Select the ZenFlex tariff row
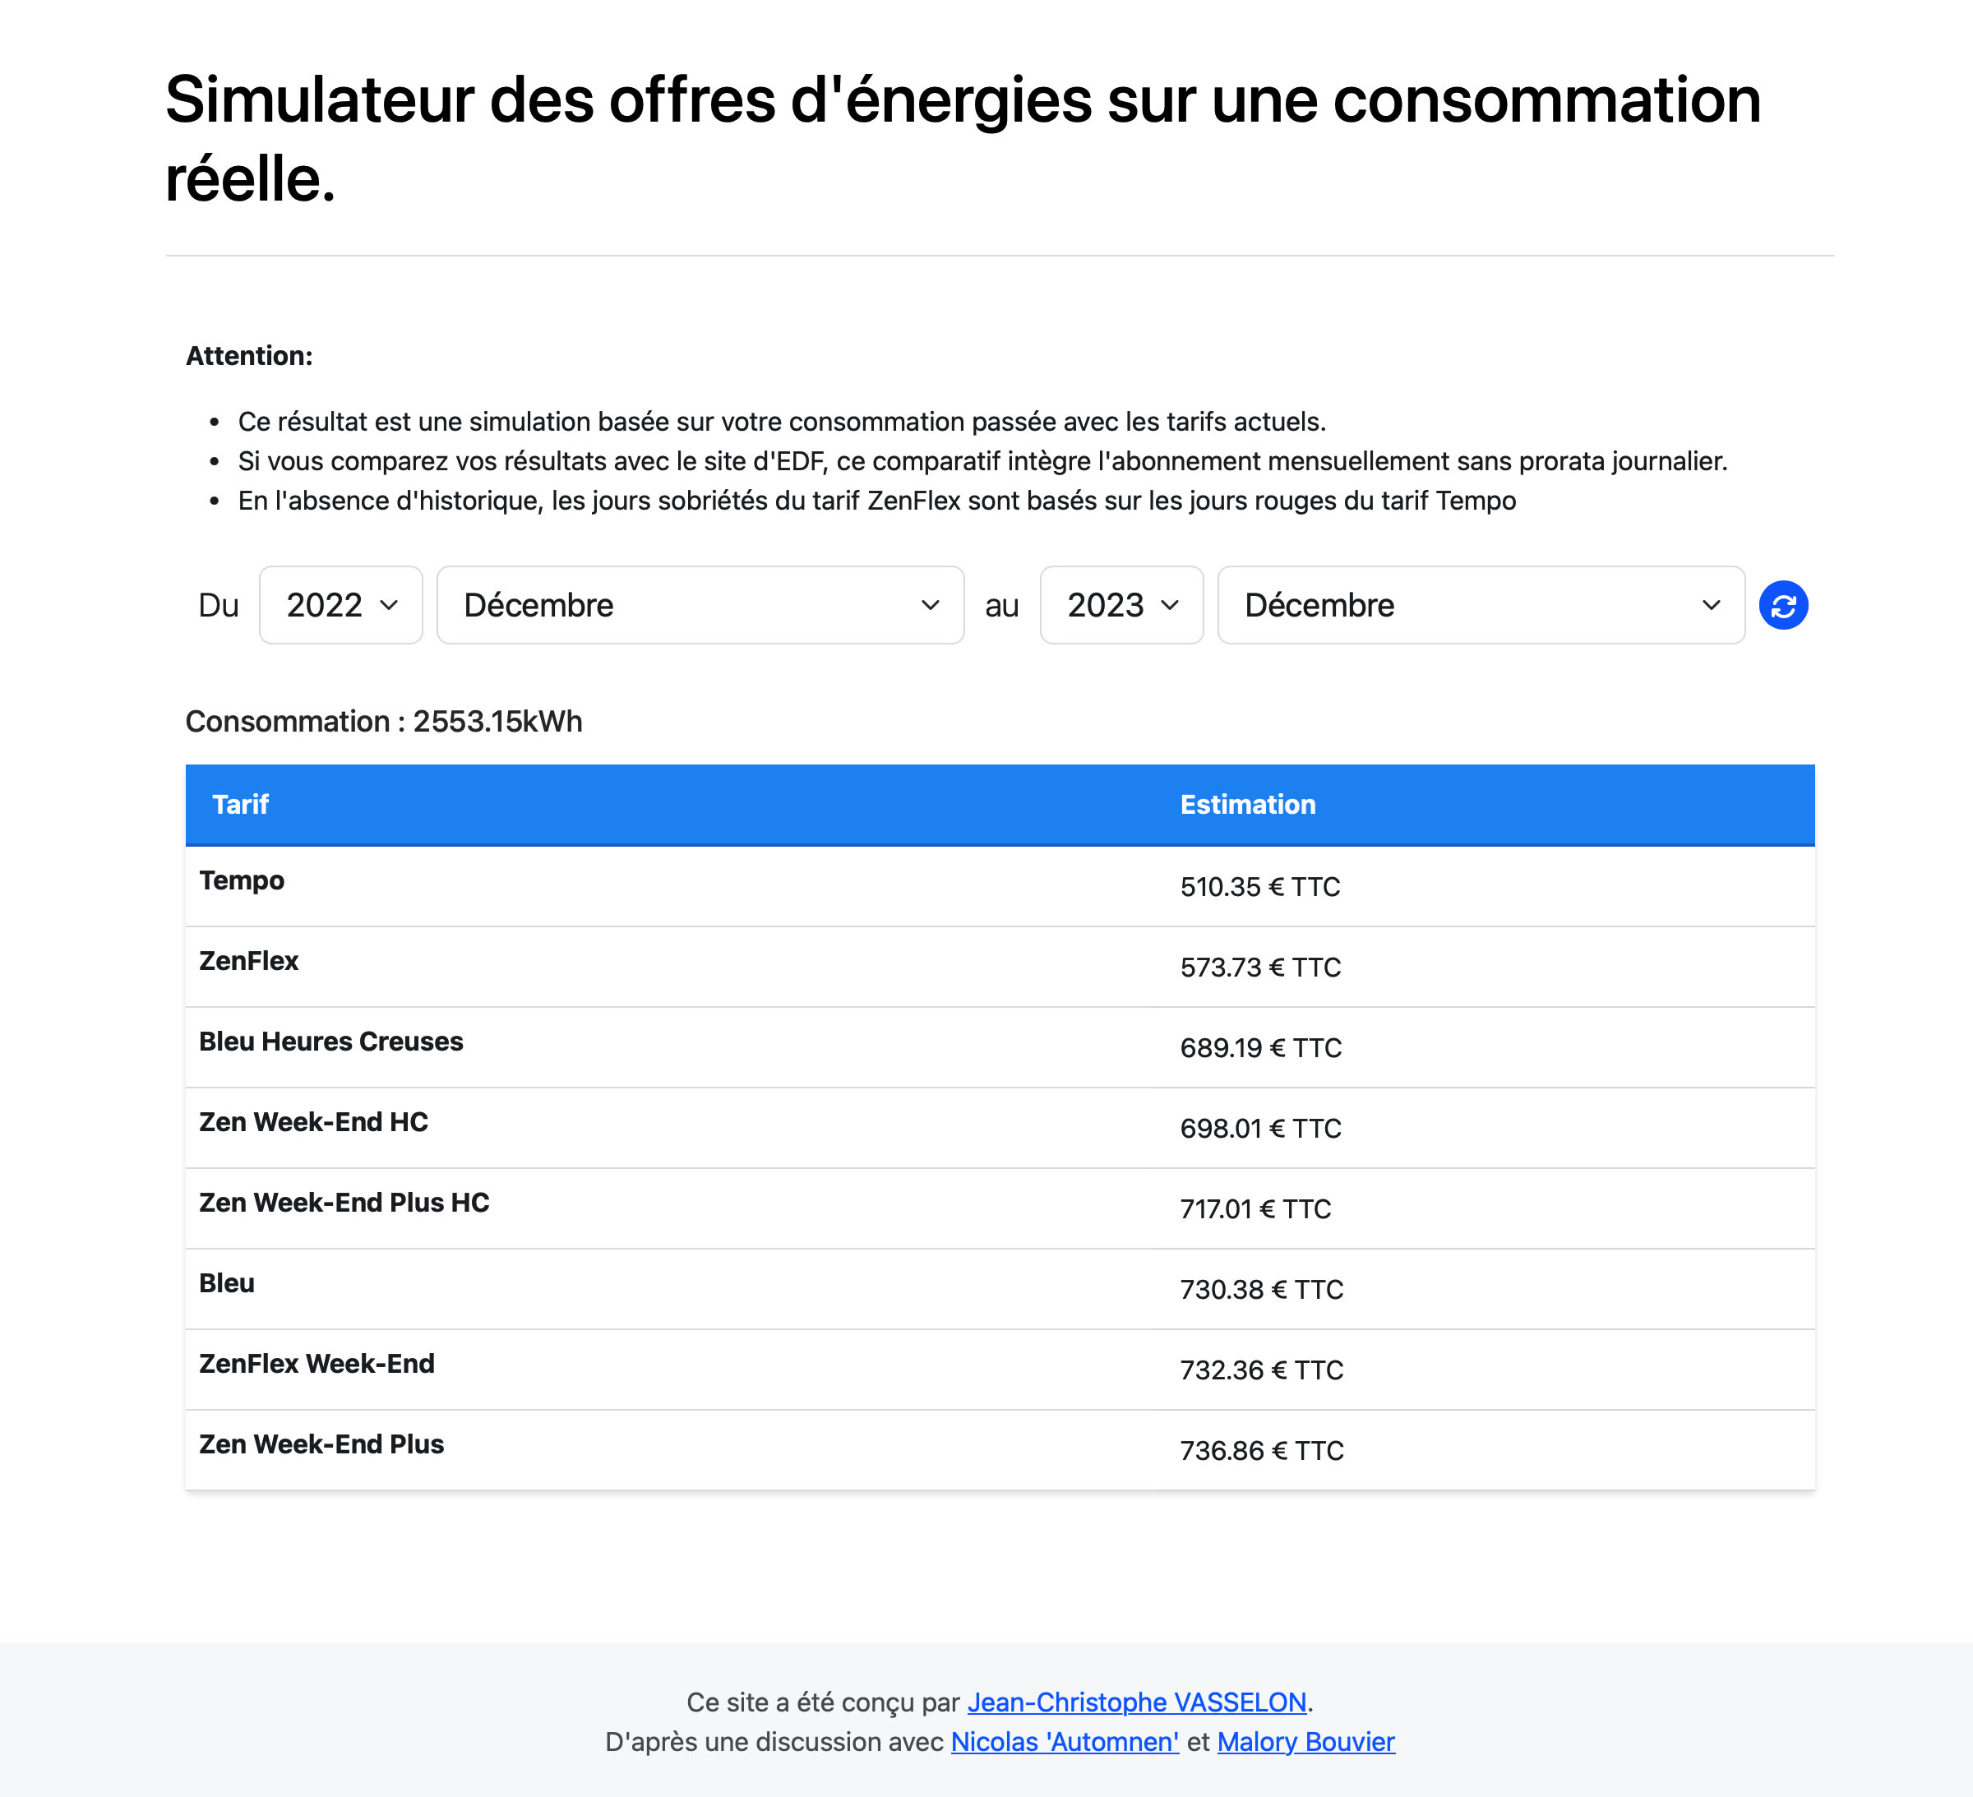 (248, 961)
